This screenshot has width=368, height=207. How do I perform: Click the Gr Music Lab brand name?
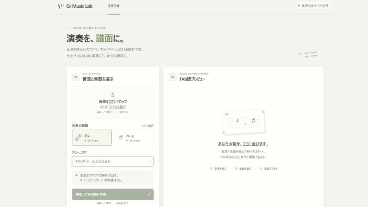click(79, 6)
